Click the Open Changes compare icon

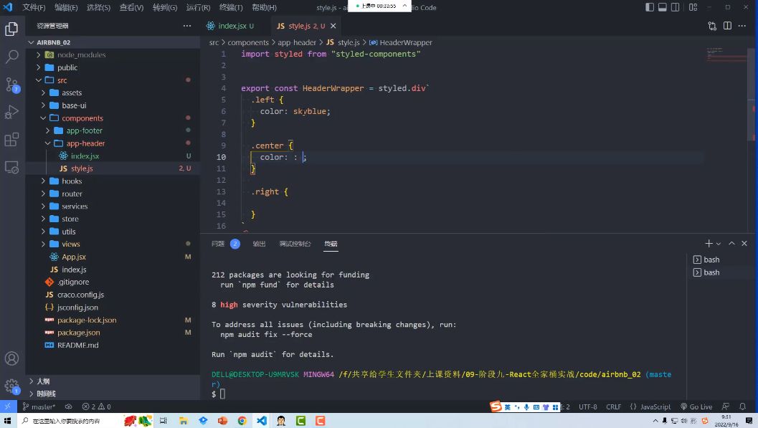point(711,25)
